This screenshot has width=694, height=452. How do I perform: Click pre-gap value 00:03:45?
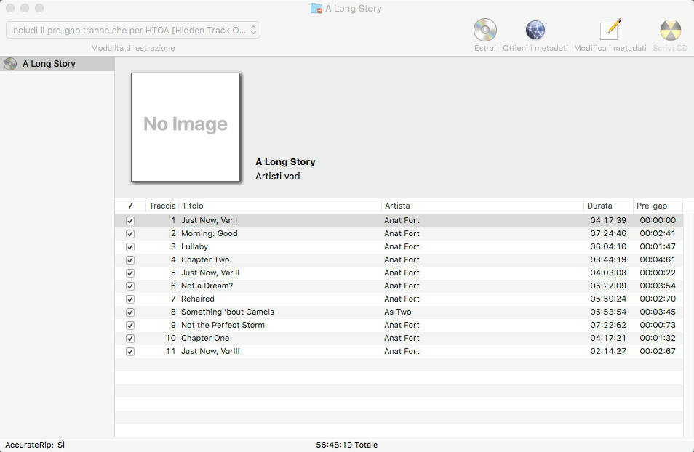pyautogui.click(x=658, y=312)
